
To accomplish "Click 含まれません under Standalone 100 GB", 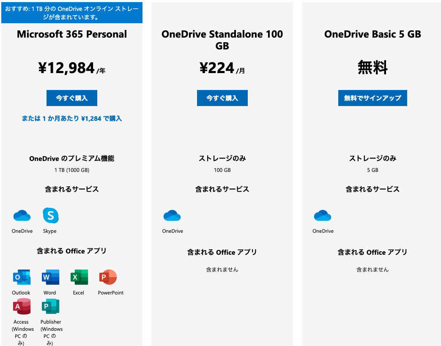I will [222, 270].
